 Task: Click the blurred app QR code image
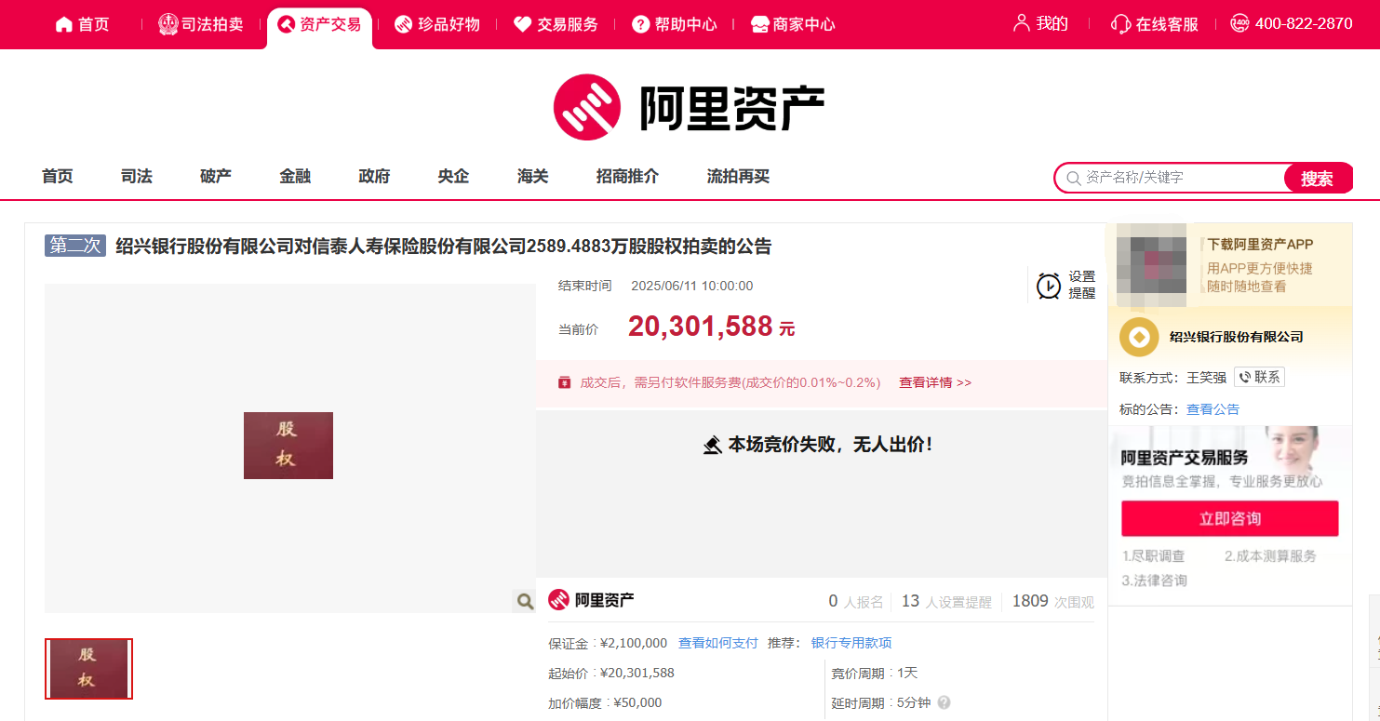1152,265
